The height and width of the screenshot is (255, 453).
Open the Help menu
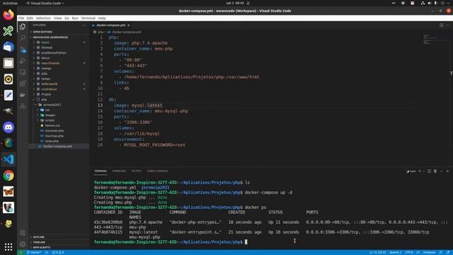click(x=102, y=18)
